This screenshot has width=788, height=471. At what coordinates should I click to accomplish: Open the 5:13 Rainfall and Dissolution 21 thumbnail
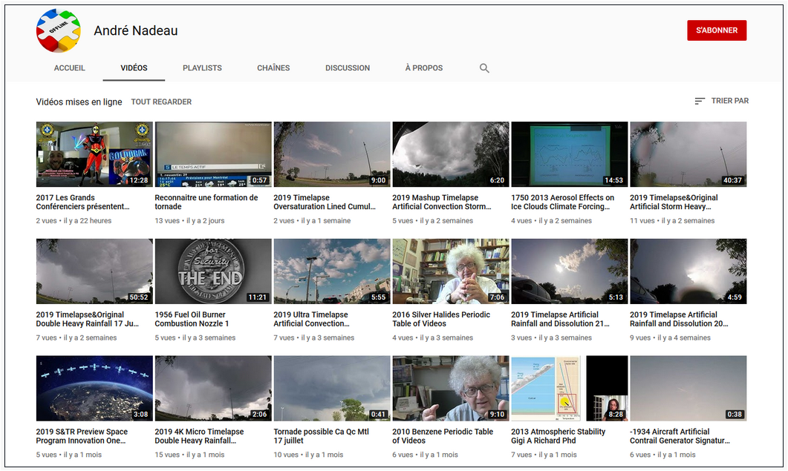pyautogui.click(x=570, y=271)
